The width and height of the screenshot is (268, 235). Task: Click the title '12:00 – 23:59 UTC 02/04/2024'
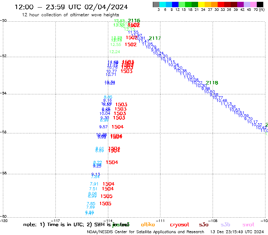[71, 7]
